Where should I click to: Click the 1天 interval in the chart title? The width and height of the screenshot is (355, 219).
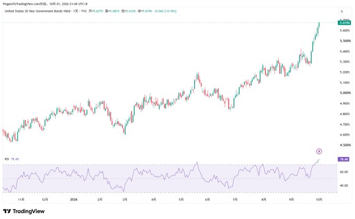[76, 11]
